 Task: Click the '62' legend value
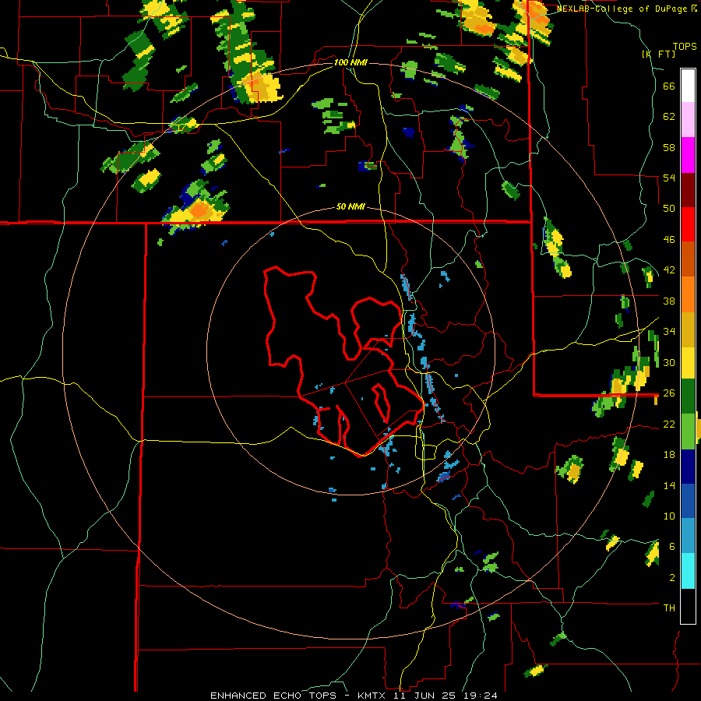click(669, 117)
